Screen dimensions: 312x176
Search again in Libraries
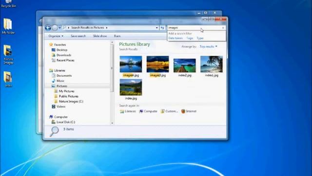pos(128,111)
